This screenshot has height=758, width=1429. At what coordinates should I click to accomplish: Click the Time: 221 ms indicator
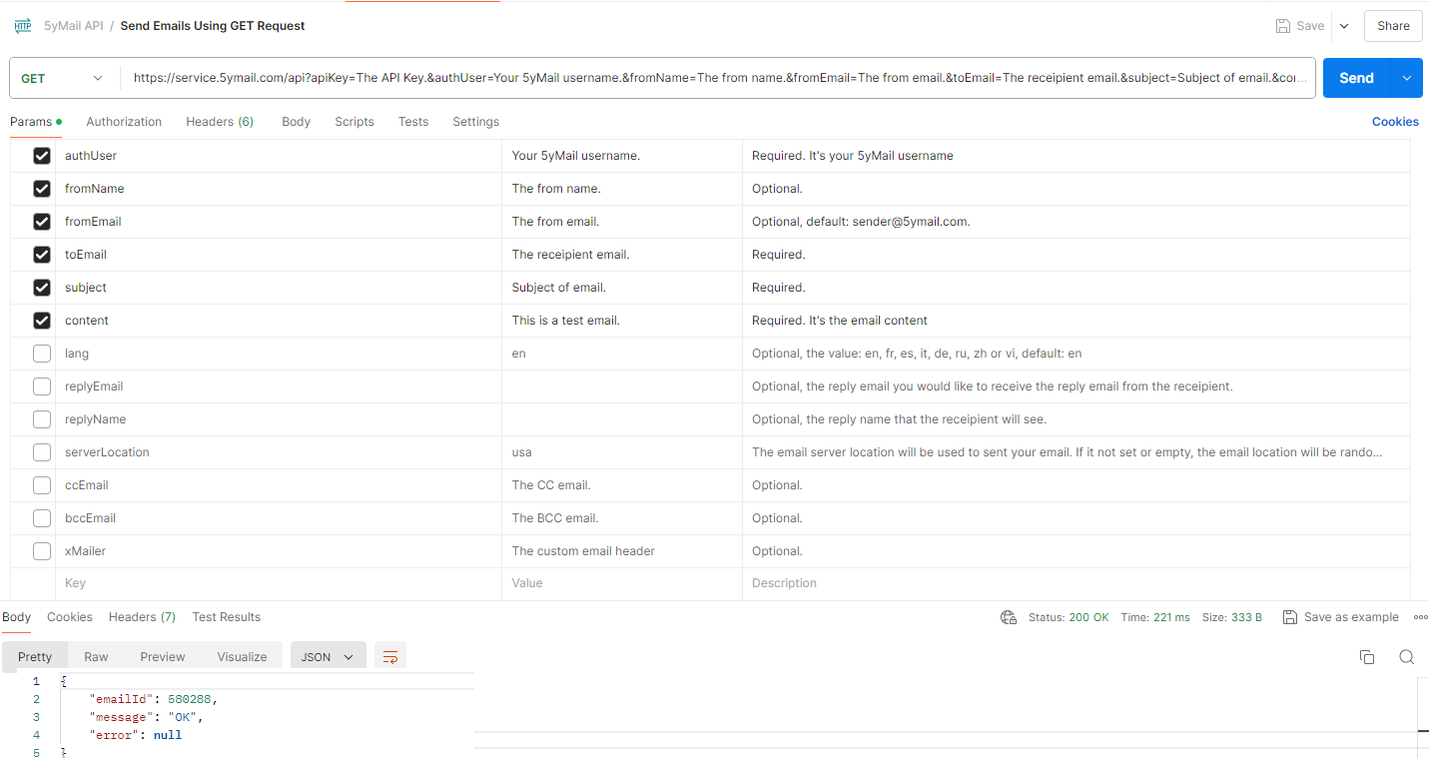tap(1155, 617)
